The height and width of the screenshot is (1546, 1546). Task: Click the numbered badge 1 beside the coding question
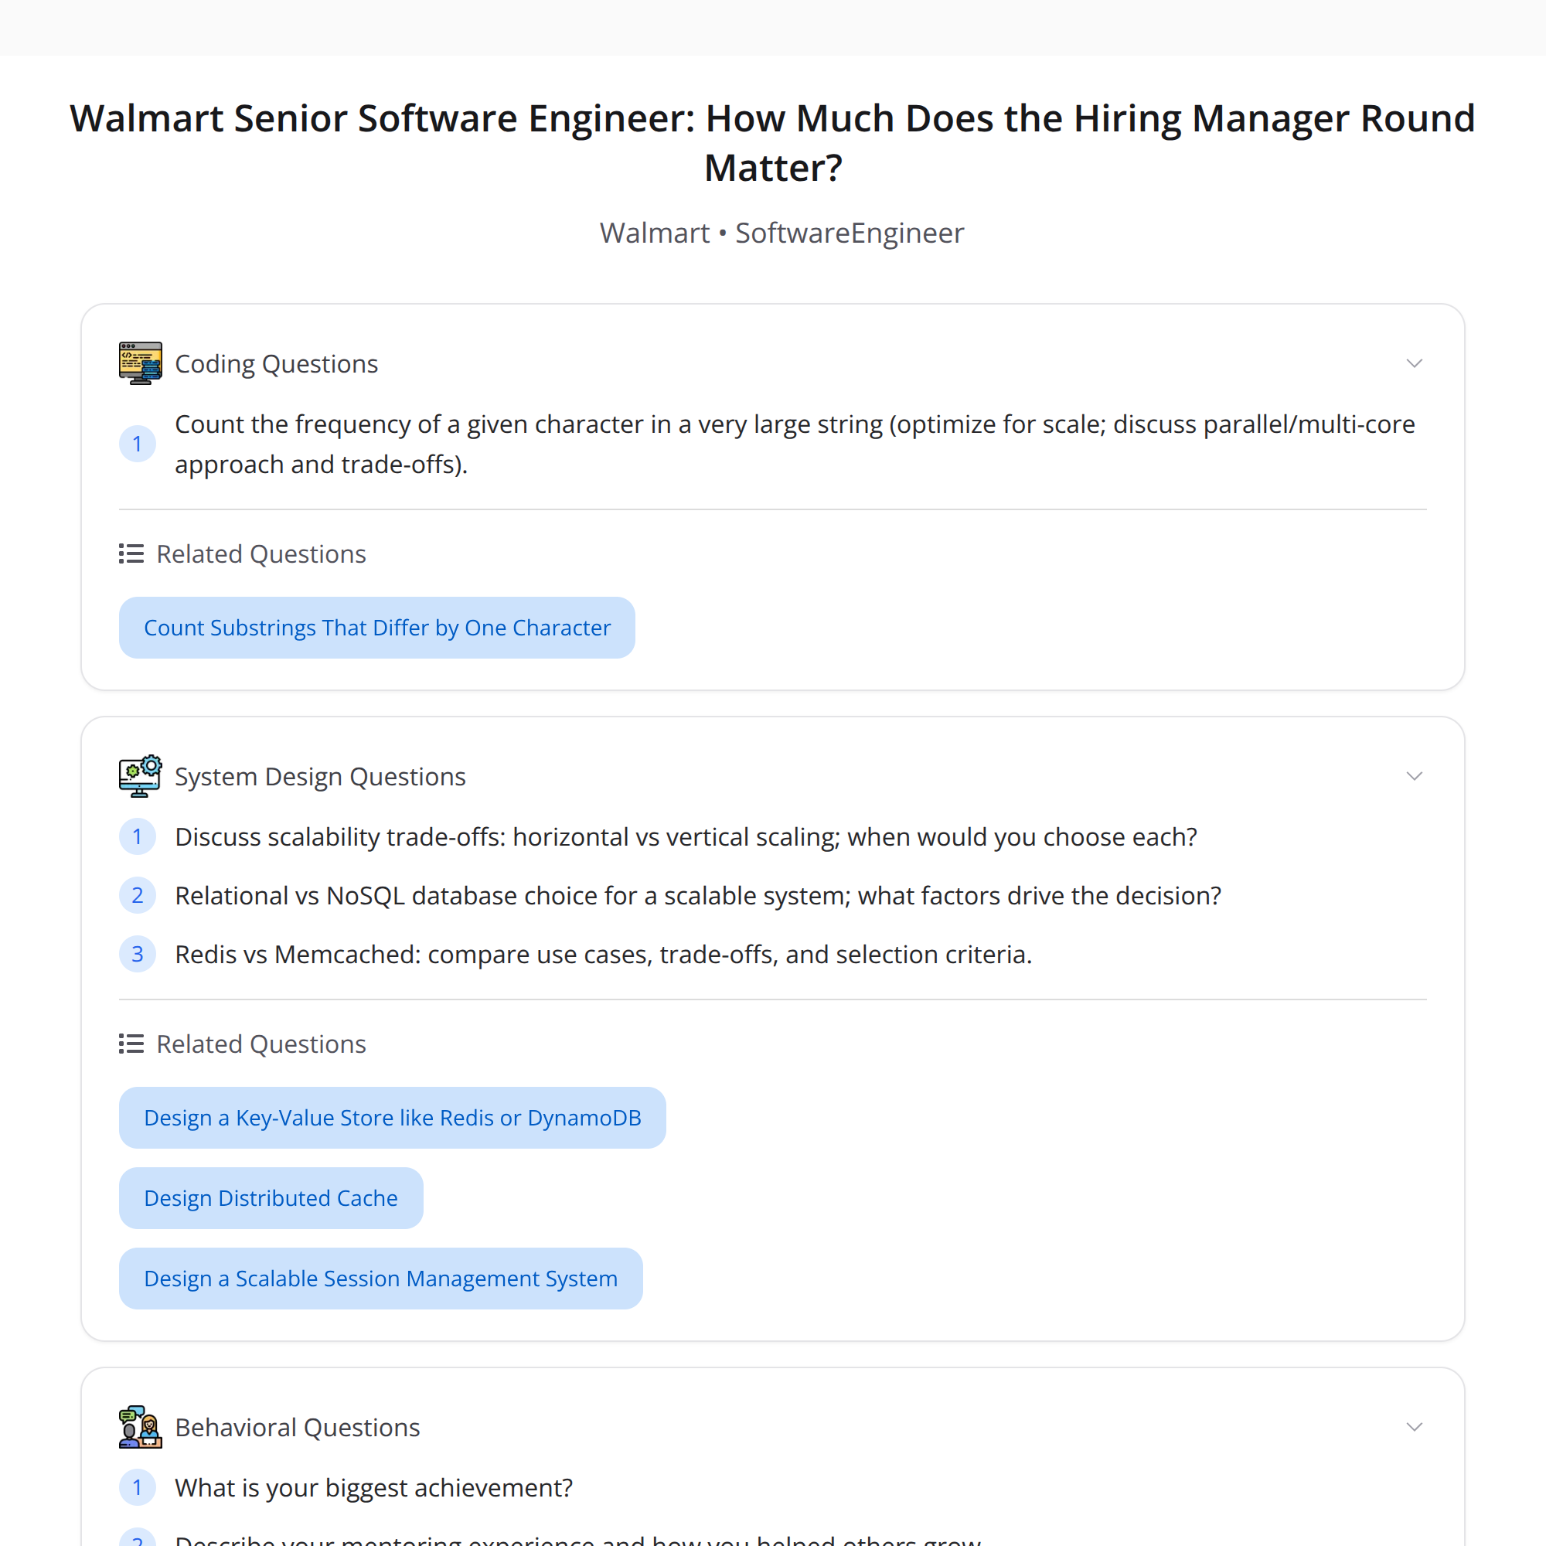tap(138, 443)
